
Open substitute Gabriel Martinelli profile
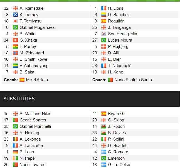[x=35, y=126]
